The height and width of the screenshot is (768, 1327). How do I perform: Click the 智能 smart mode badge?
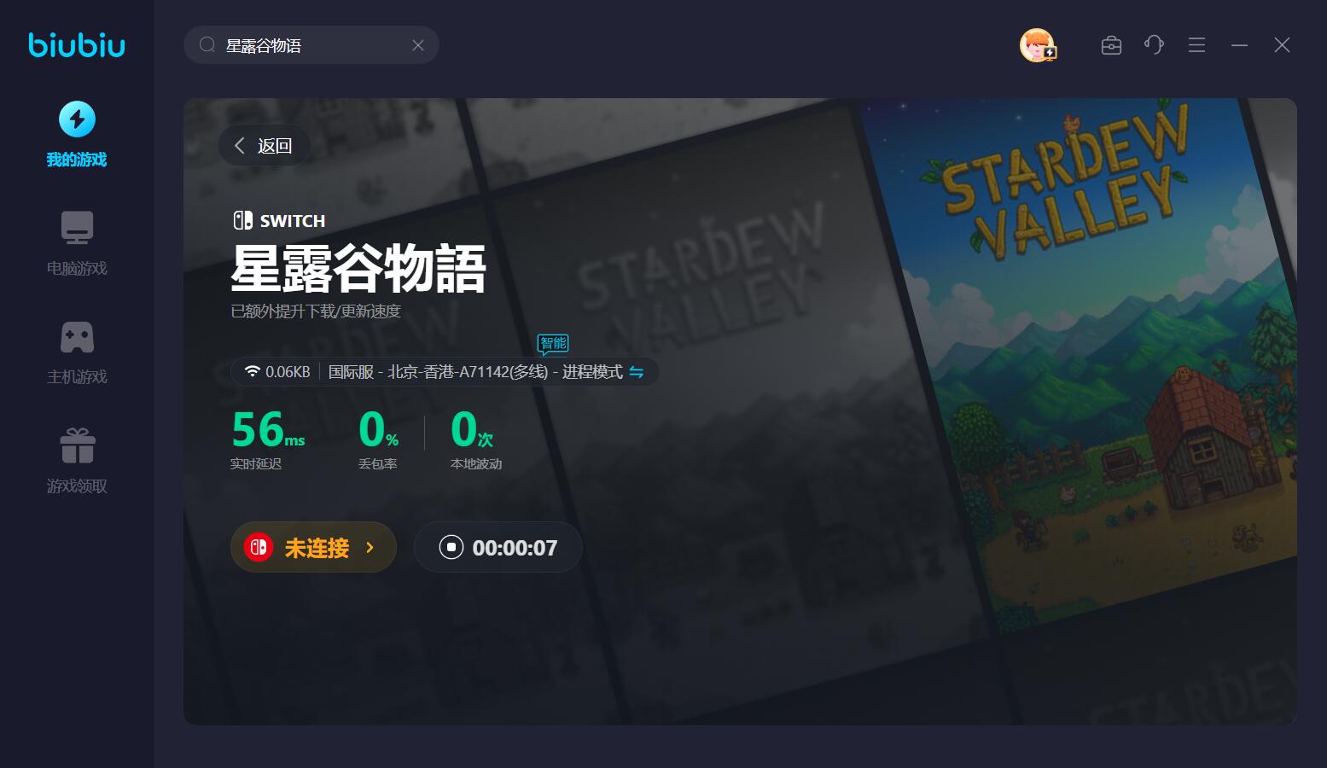(553, 344)
